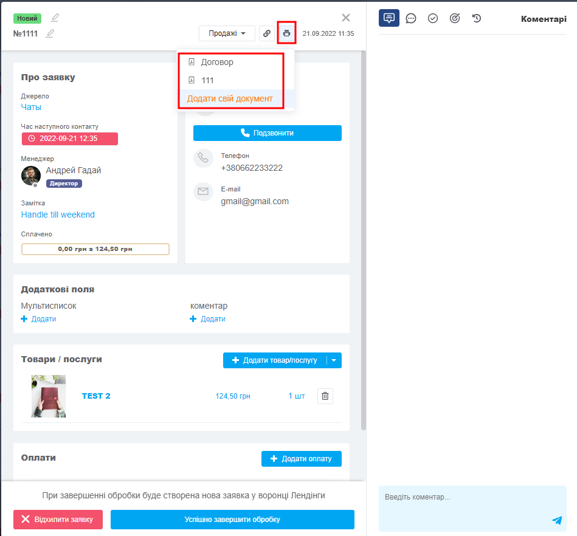Edit order number №1111 with pencil icon
The height and width of the screenshot is (536, 577).
point(50,33)
